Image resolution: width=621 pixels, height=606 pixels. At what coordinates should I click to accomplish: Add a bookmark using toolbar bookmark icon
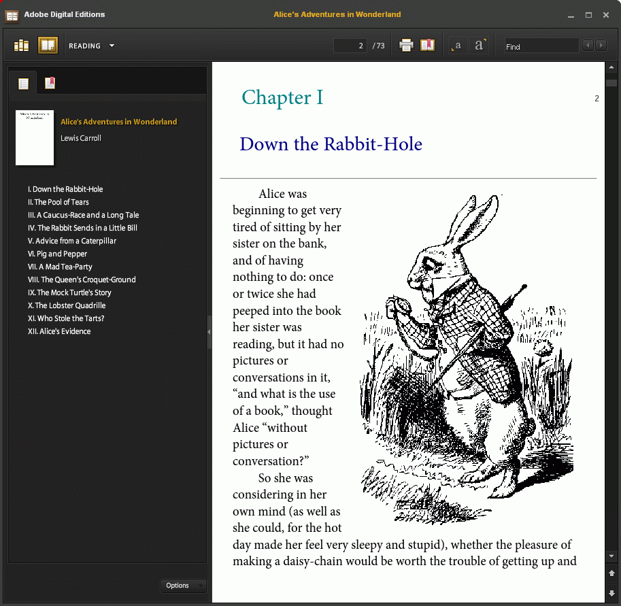click(427, 45)
